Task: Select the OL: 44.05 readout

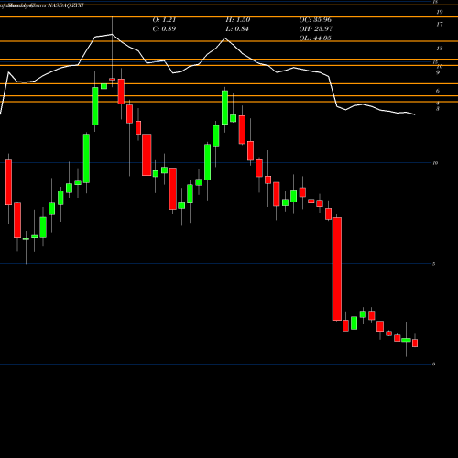Action: click(x=315, y=38)
